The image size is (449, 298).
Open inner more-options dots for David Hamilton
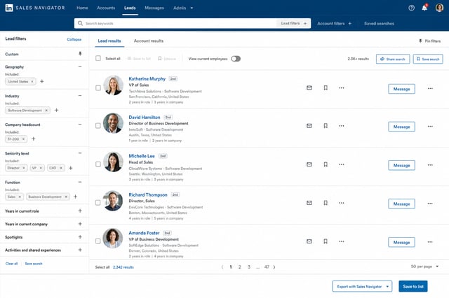342,126
